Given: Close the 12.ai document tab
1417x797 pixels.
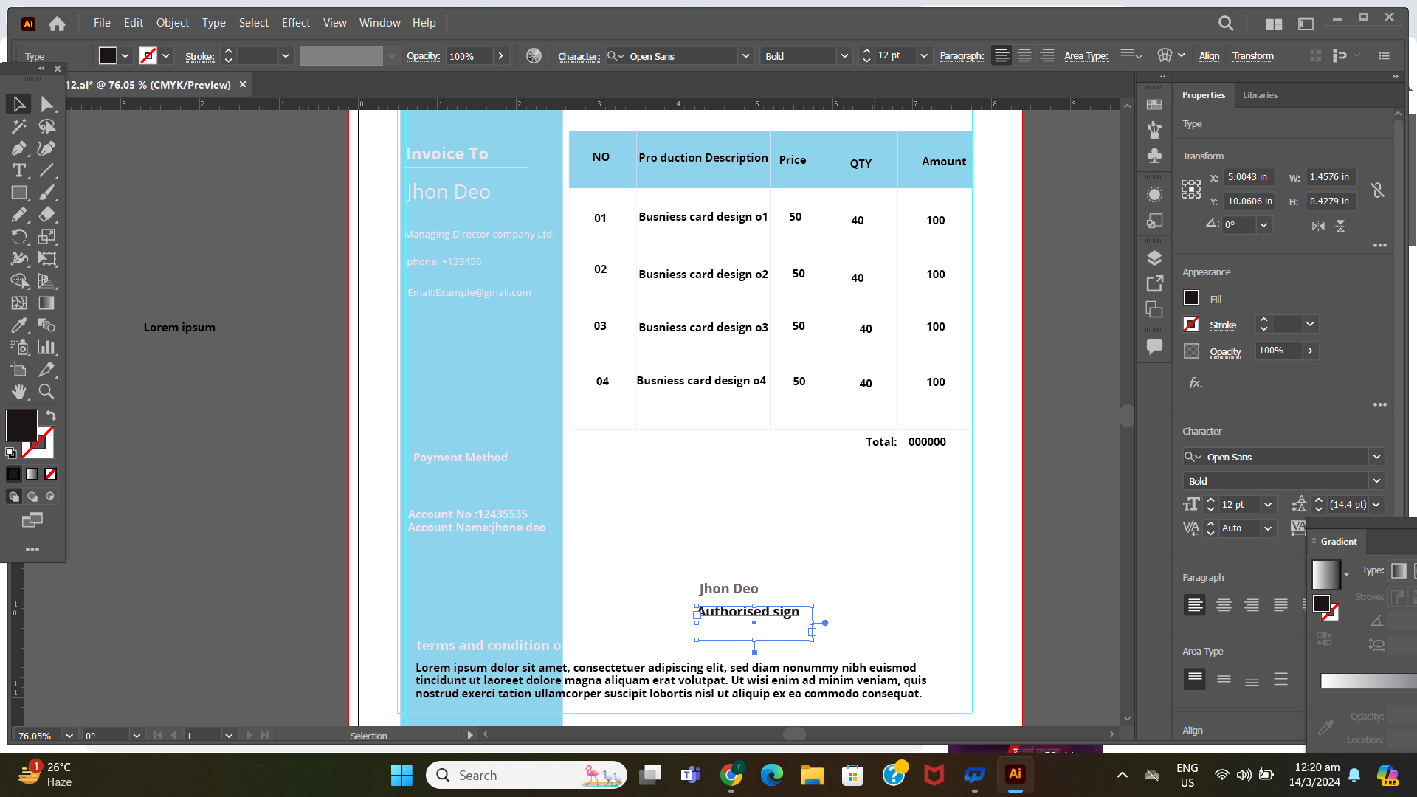Looking at the screenshot, I should [242, 85].
